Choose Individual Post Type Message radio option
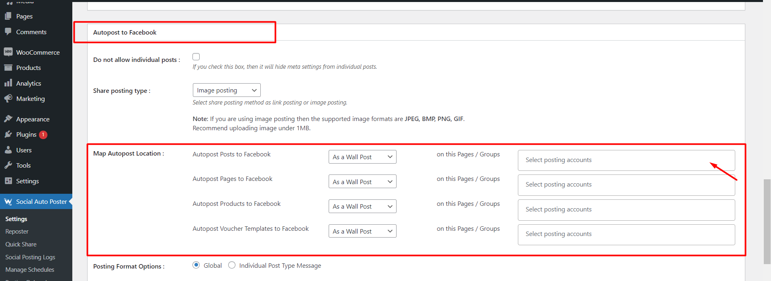 pyautogui.click(x=232, y=265)
